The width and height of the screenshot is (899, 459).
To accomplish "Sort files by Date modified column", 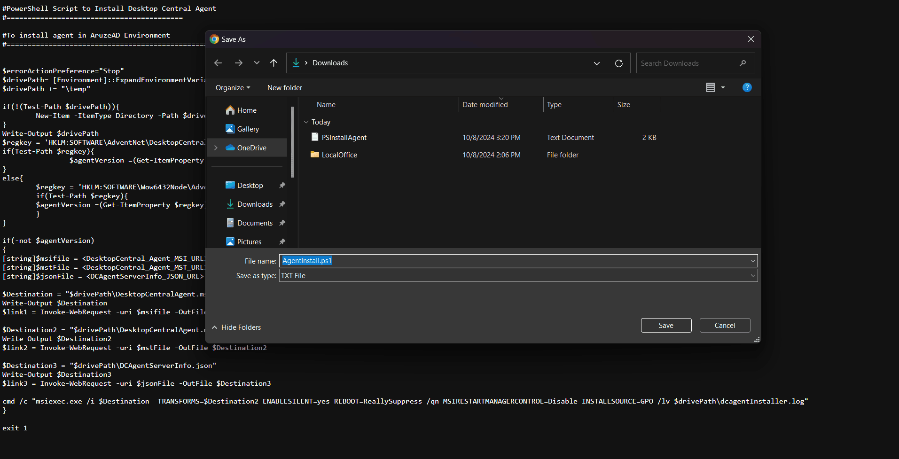I will (x=485, y=105).
